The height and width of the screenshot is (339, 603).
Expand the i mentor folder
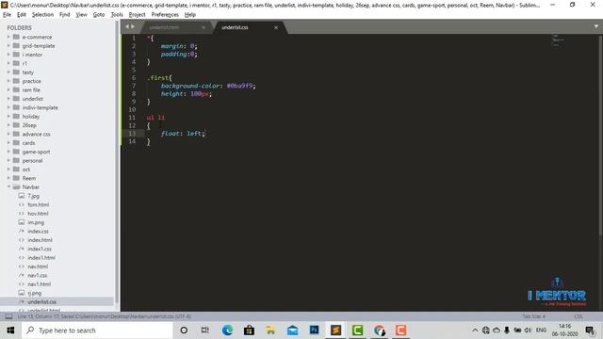[8, 55]
